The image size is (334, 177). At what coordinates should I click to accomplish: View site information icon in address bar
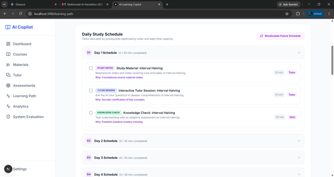tap(30, 14)
